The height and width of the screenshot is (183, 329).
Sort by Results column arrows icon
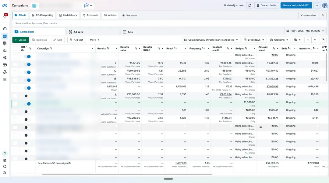[108, 48]
